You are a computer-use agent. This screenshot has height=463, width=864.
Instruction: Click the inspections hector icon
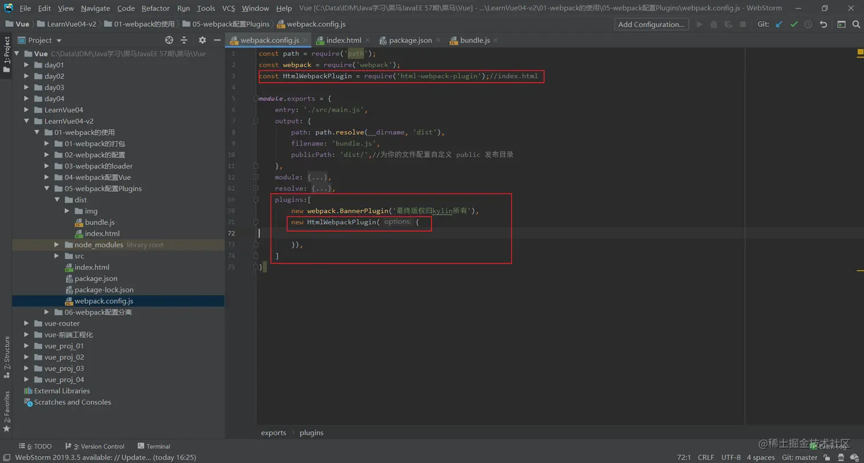tap(840, 457)
